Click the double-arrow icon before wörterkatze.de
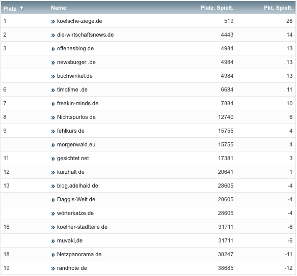The width and height of the screenshot is (297, 276). (53, 214)
